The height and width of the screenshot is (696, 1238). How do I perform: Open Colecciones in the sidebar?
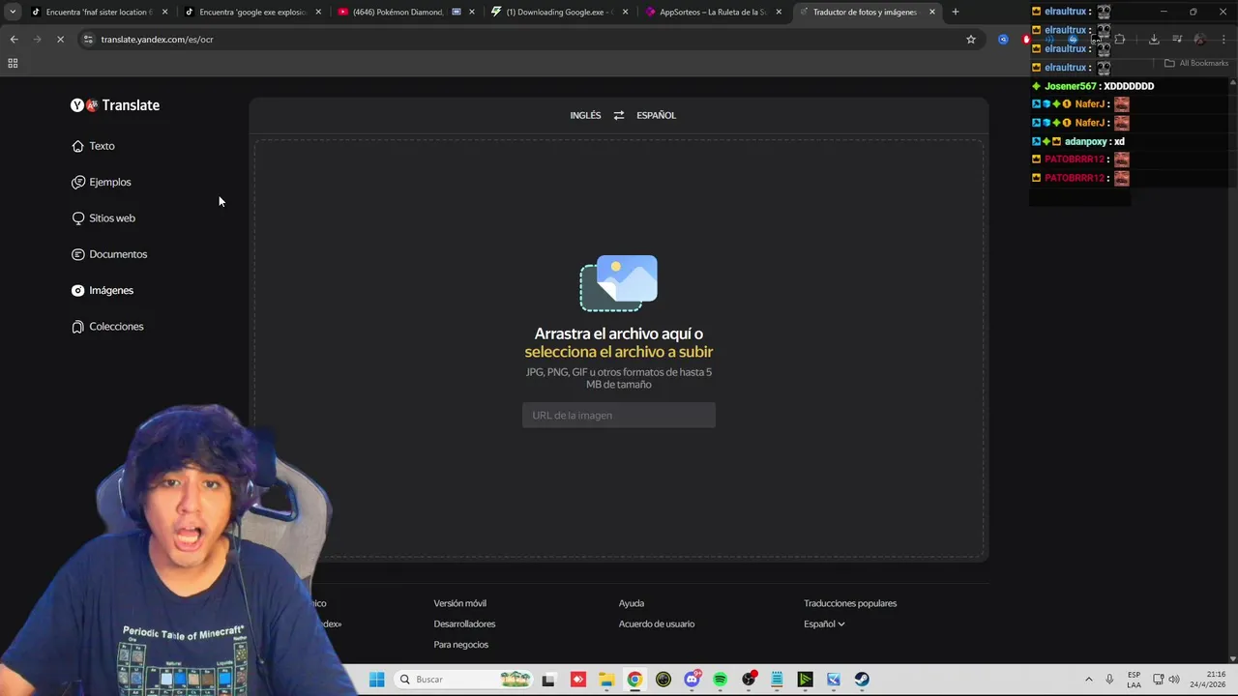[x=107, y=327]
